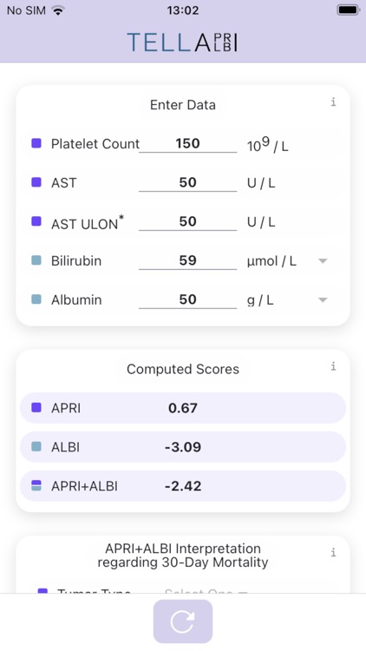366x651 pixels.
Task: Click the blue square beside Bilirubin
Action: [x=36, y=260]
